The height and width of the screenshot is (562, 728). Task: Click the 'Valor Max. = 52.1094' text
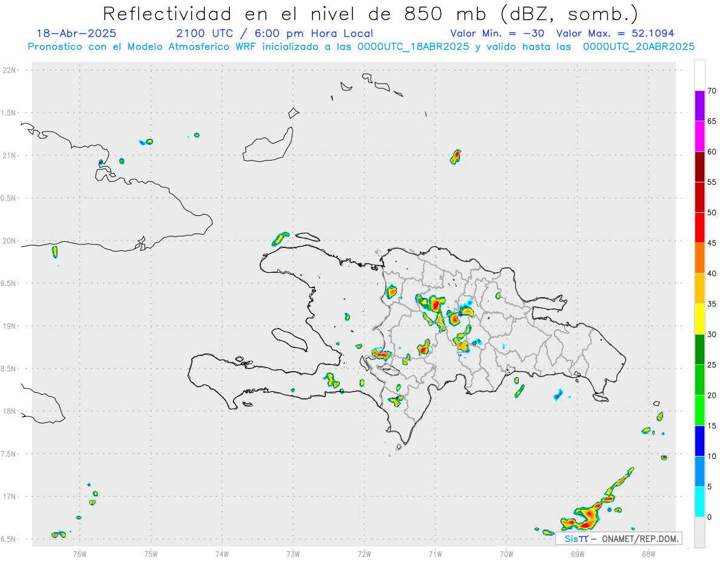(615, 33)
